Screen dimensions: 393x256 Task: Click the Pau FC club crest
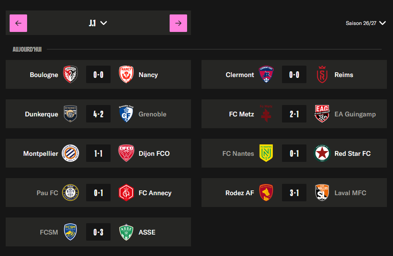pos(70,193)
